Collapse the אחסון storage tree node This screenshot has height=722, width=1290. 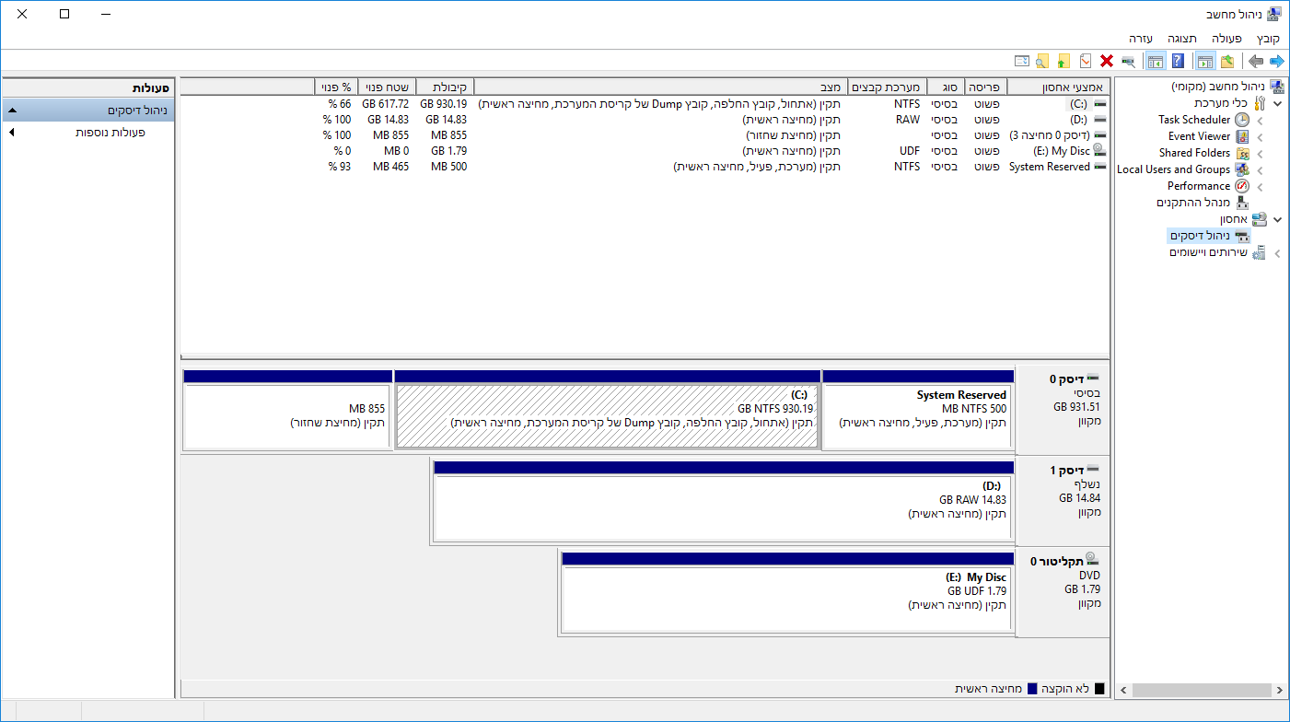pyautogui.click(x=1277, y=219)
